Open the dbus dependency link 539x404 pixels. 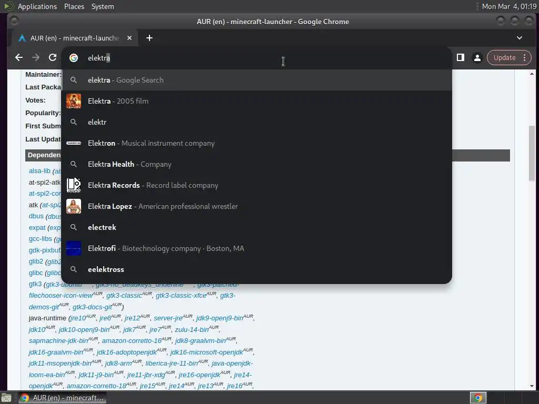[36, 216]
